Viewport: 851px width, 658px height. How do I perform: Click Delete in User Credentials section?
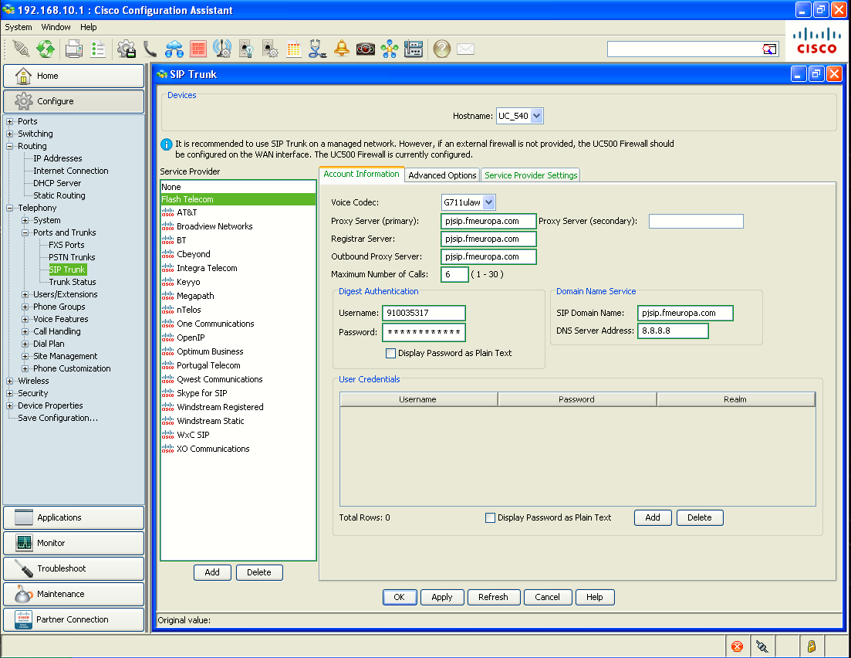700,517
